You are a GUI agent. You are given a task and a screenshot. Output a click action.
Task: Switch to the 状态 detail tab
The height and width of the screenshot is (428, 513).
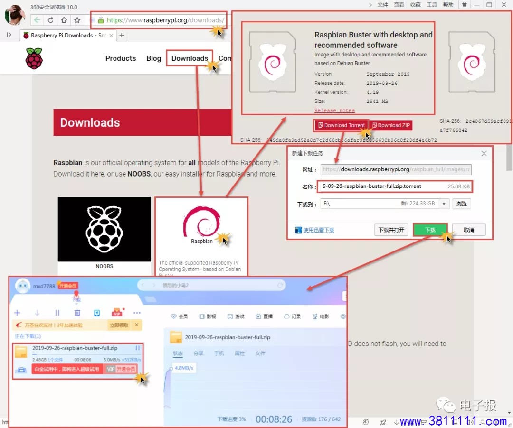click(x=178, y=354)
